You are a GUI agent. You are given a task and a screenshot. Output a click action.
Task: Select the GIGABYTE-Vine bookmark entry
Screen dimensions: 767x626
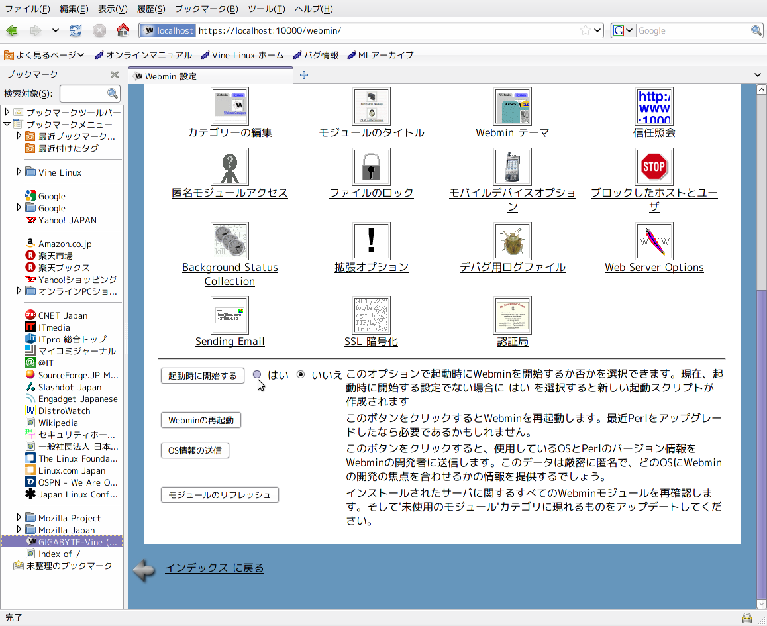[62, 541]
